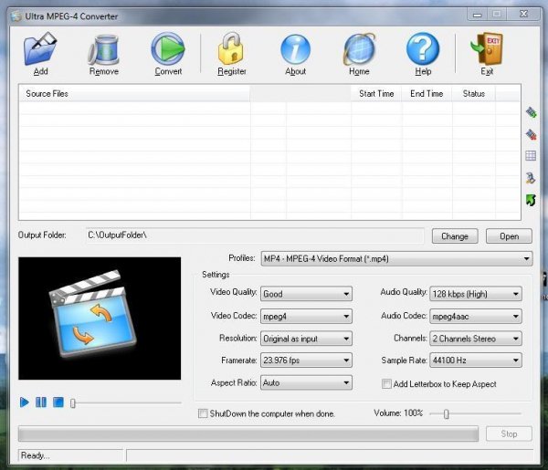548x470 pixels.
Task: Open the Help question mark icon
Action: [x=423, y=49]
